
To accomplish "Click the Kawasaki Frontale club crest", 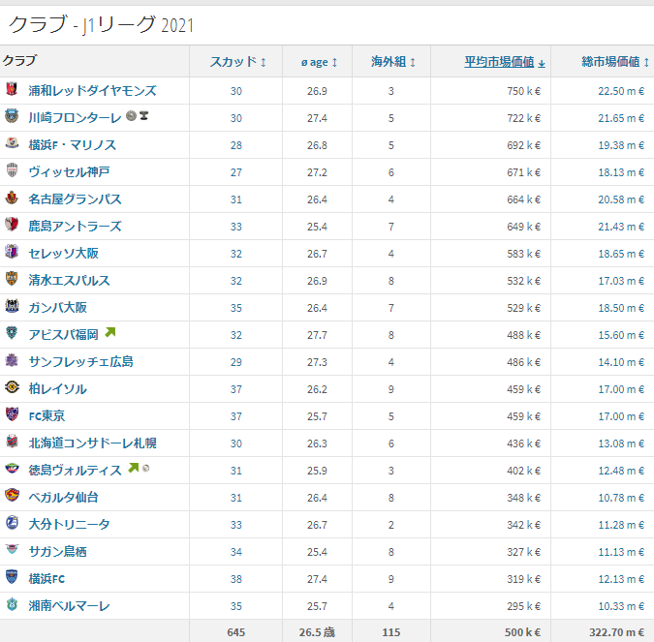I will tap(12, 118).
